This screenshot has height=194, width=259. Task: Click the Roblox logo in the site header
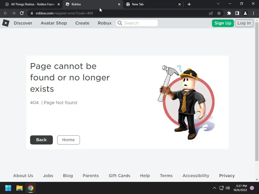6,23
